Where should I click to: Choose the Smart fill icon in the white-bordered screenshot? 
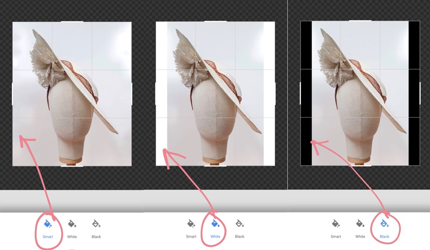tap(191, 224)
